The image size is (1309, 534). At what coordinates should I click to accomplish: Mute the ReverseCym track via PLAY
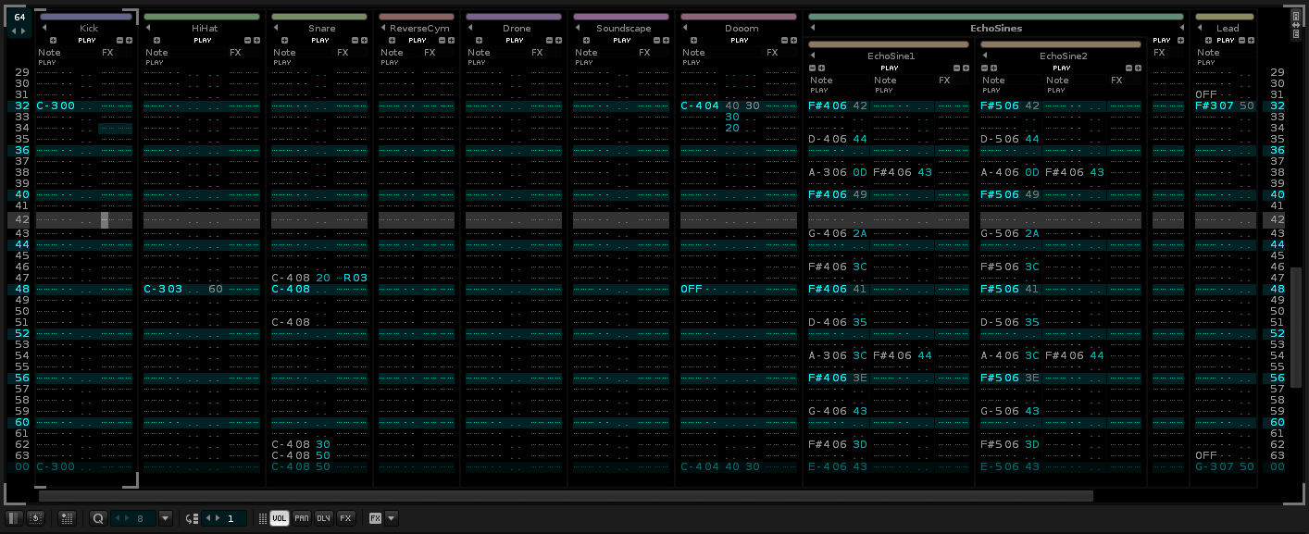(418, 41)
